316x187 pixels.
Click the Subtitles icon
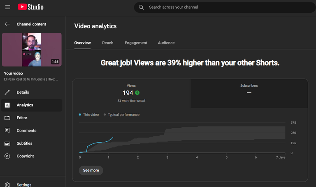point(7,143)
